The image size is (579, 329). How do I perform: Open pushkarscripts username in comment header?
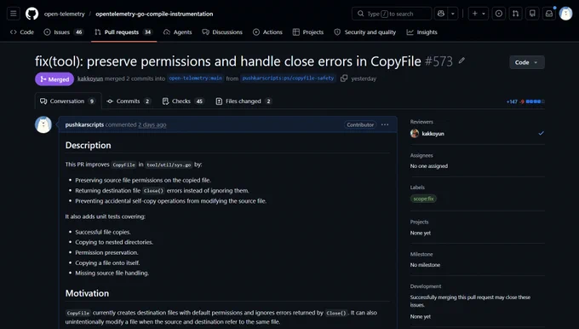84,124
